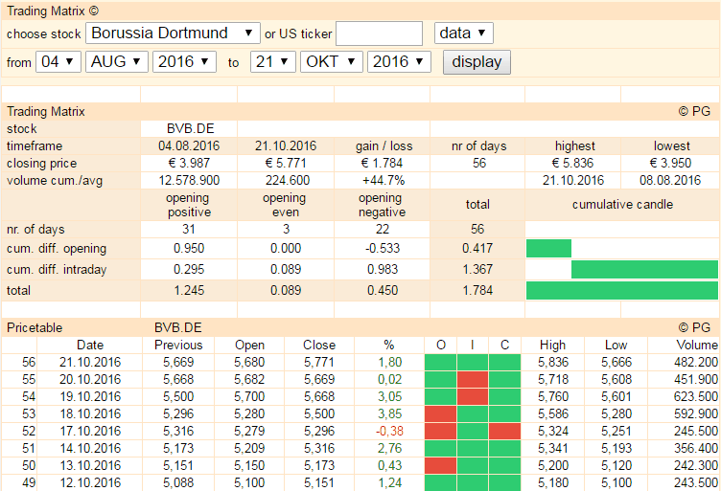Click the red I indicator for 19.10.2016
The width and height of the screenshot is (721, 491).
(473, 396)
